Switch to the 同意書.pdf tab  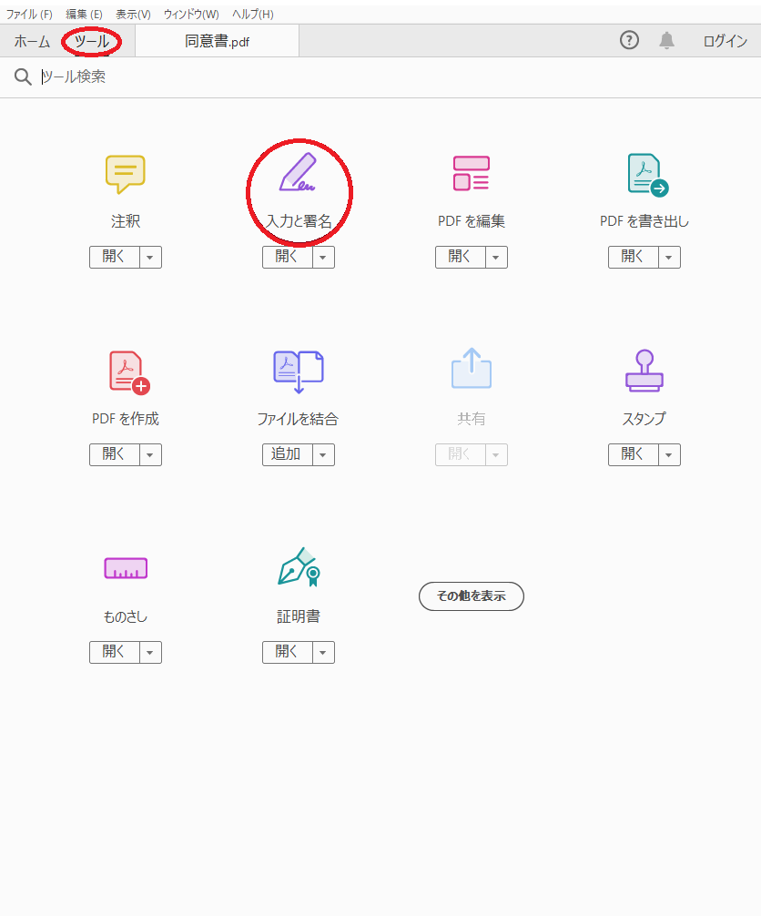(x=217, y=41)
